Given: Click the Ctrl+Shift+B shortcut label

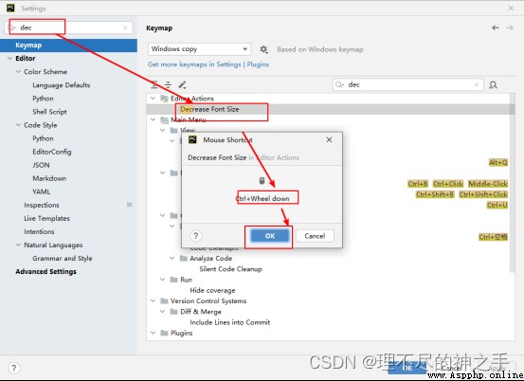Looking at the screenshot, I should (435, 194).
